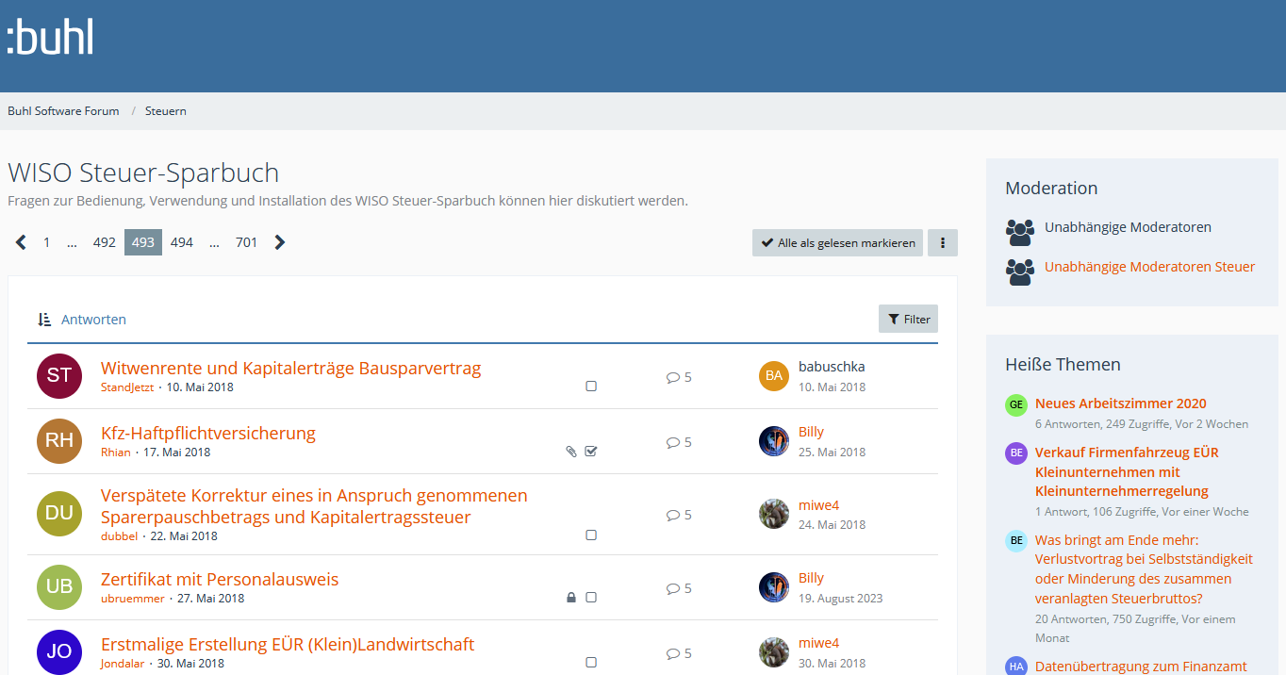Expand ellipsis between pages 494 and 701
The image size is (1286, 675).
(214, 242)
